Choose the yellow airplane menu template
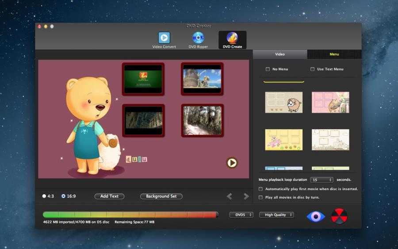 [284, 140]
